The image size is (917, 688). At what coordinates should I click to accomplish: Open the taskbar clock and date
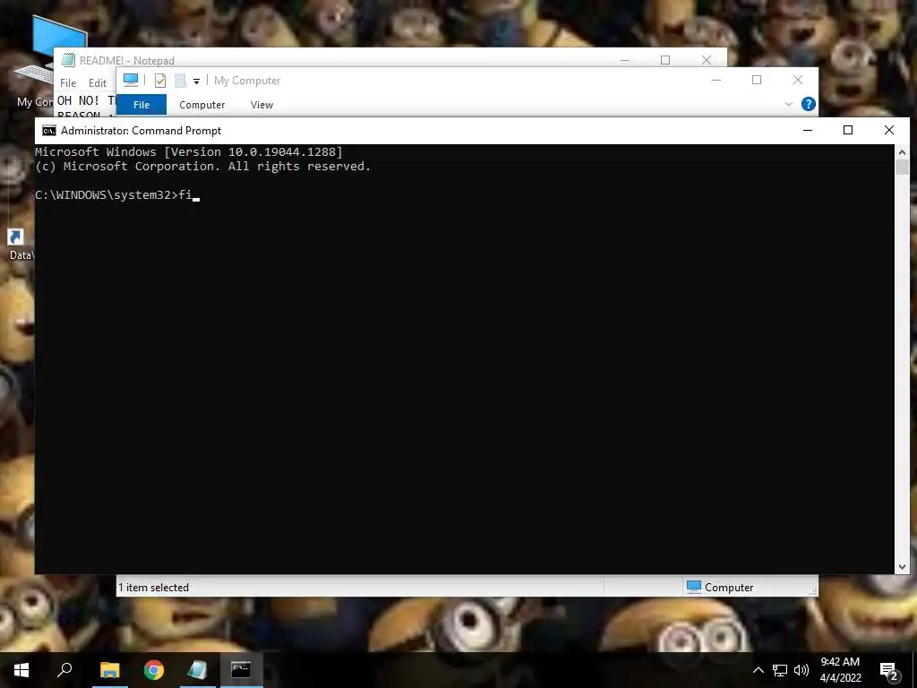pos(840,670)
